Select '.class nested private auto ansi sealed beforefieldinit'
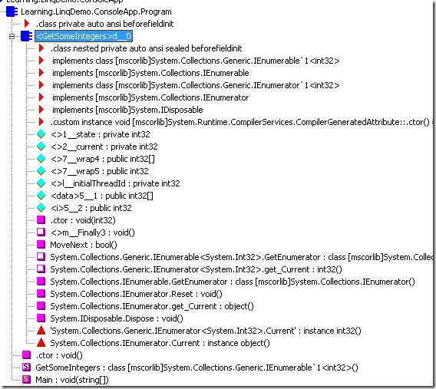 coord(147,48)
